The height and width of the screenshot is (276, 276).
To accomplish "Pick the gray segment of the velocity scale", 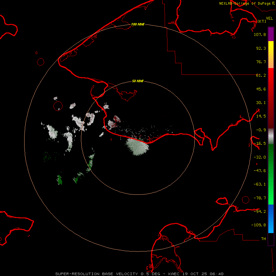I will [271, 136].
